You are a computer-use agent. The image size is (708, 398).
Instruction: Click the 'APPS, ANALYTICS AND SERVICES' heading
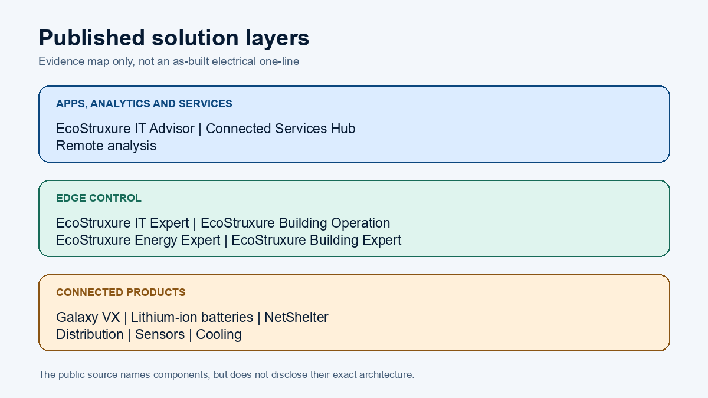(144, 104)
